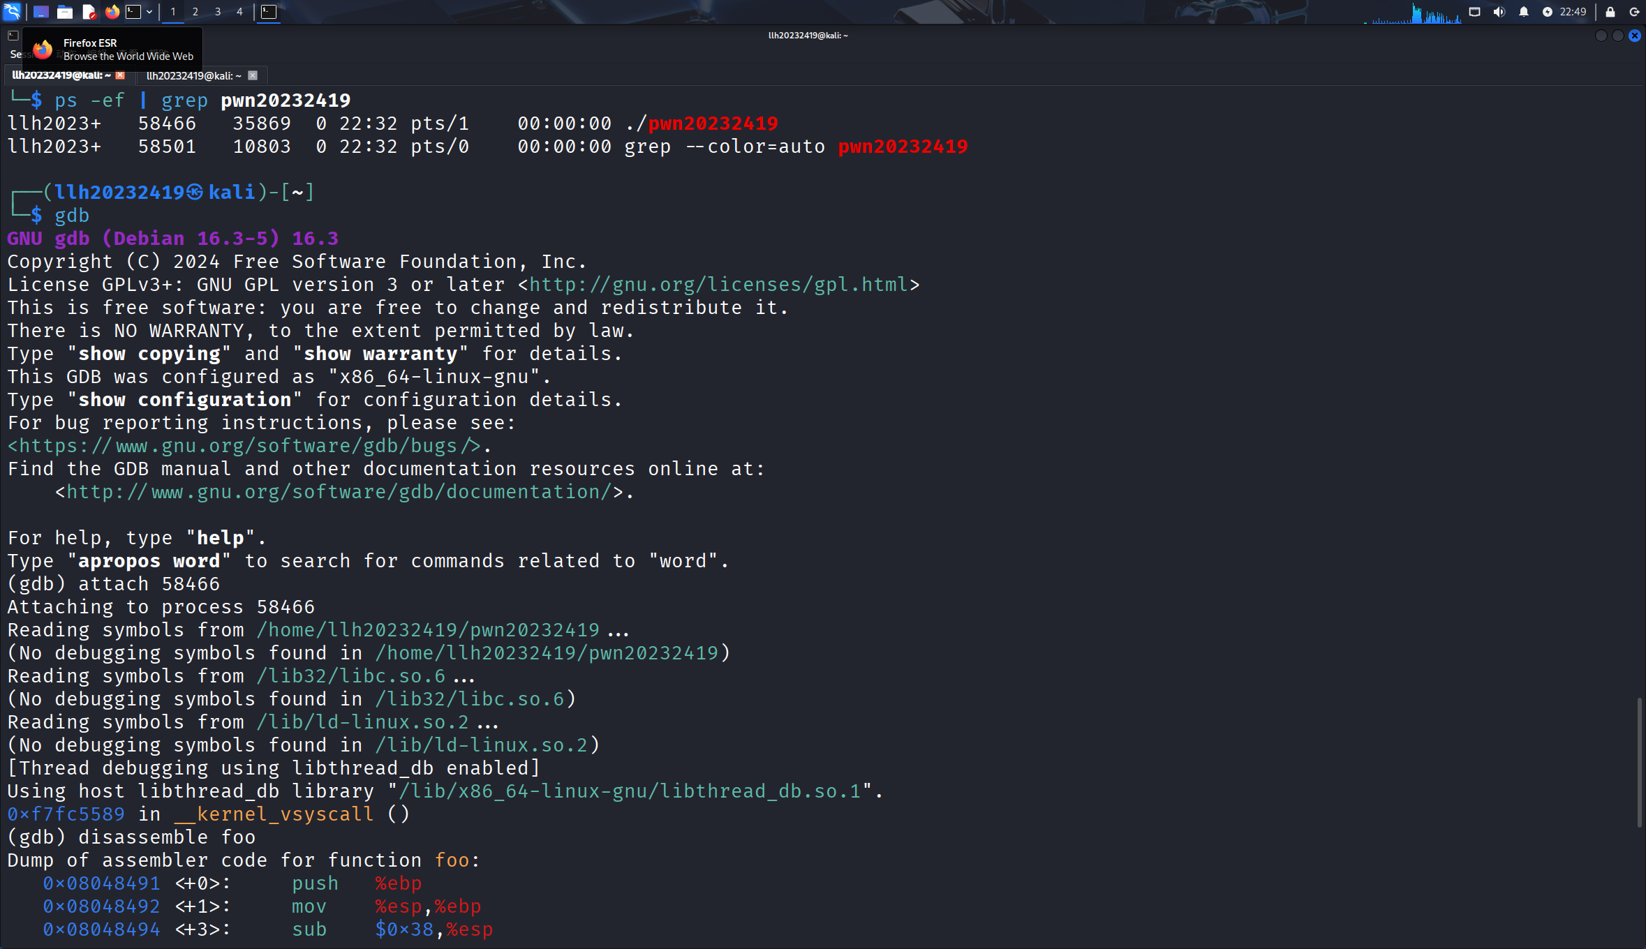The width and height of the screenshot is (1646, 949).
Task: Open the gnu.org GPL license link
Action: click(x=718, y=285)
